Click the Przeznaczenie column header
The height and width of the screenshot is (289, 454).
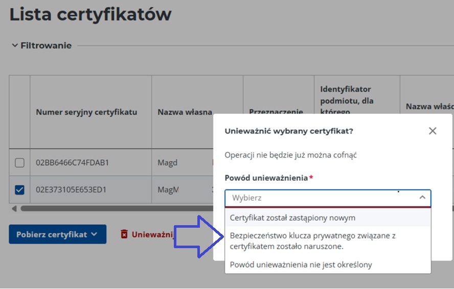pyautogui.click(x=276, y=112)
